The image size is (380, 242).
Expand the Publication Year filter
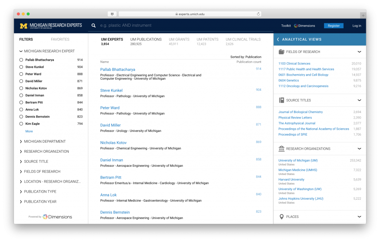(x=21, y=202)
